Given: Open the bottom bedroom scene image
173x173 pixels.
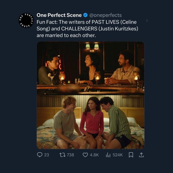Looking at the screenshot, I should coord(90,122).
